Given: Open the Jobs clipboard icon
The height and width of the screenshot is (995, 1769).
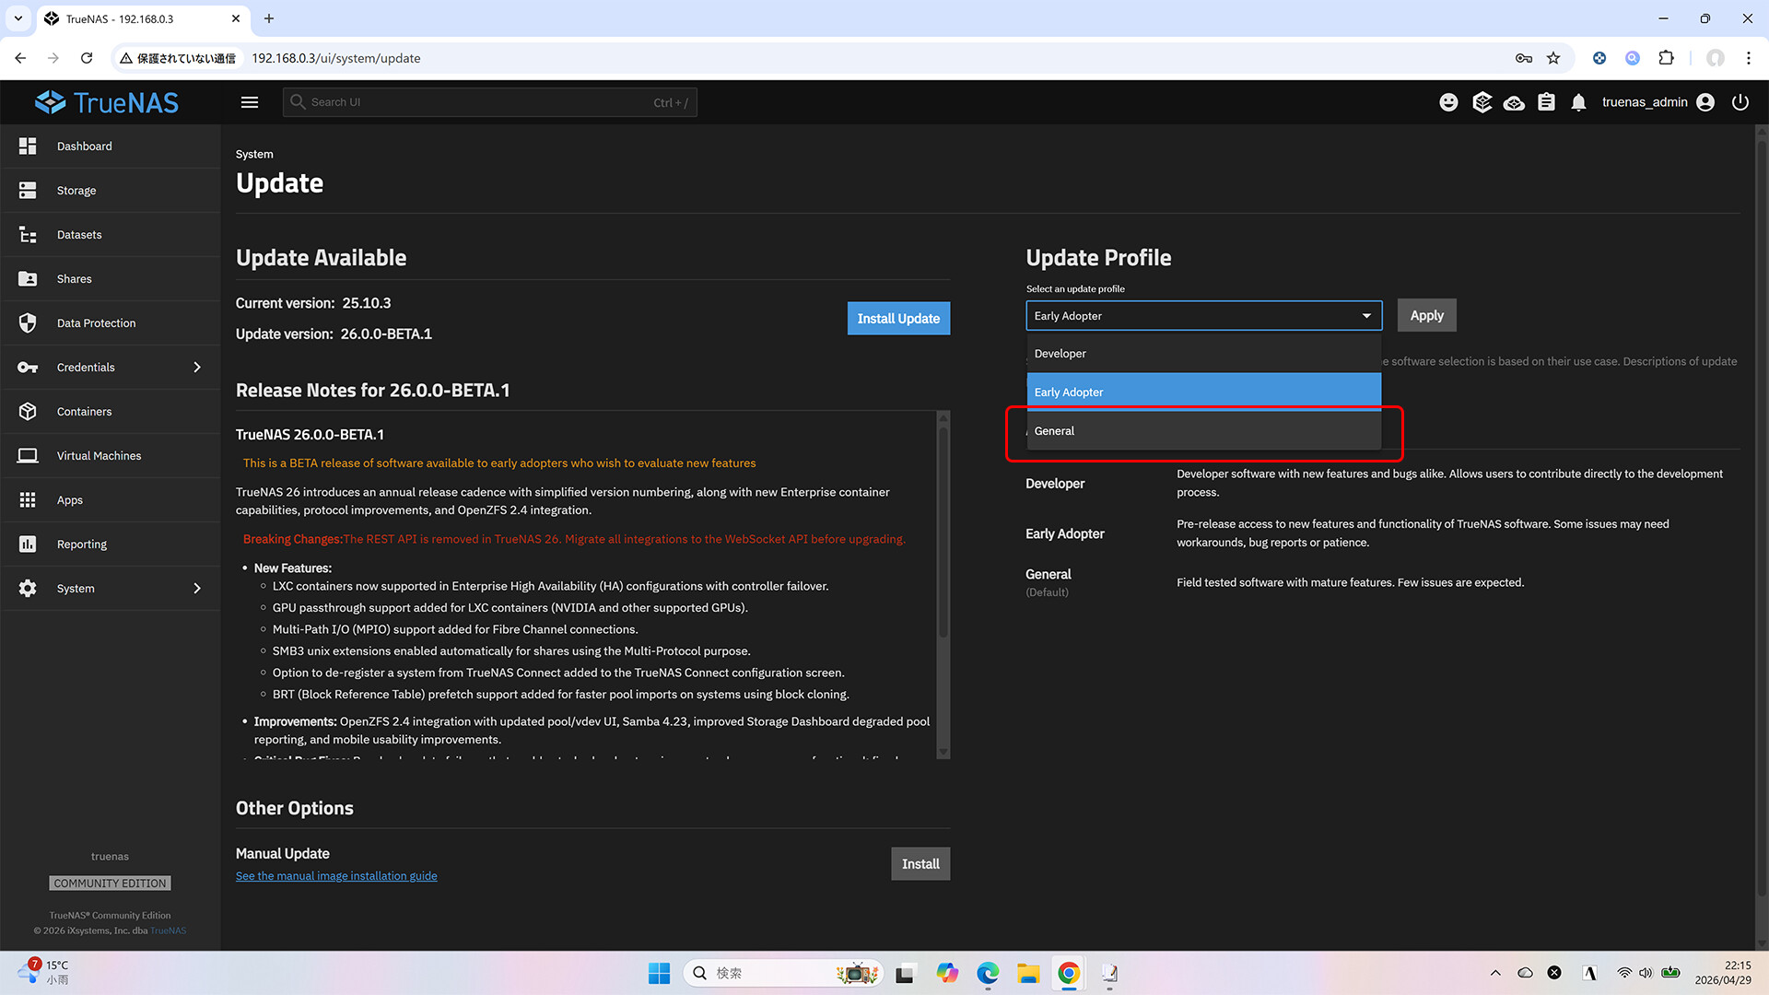Looking at the screenshot, I should 1546,102.
